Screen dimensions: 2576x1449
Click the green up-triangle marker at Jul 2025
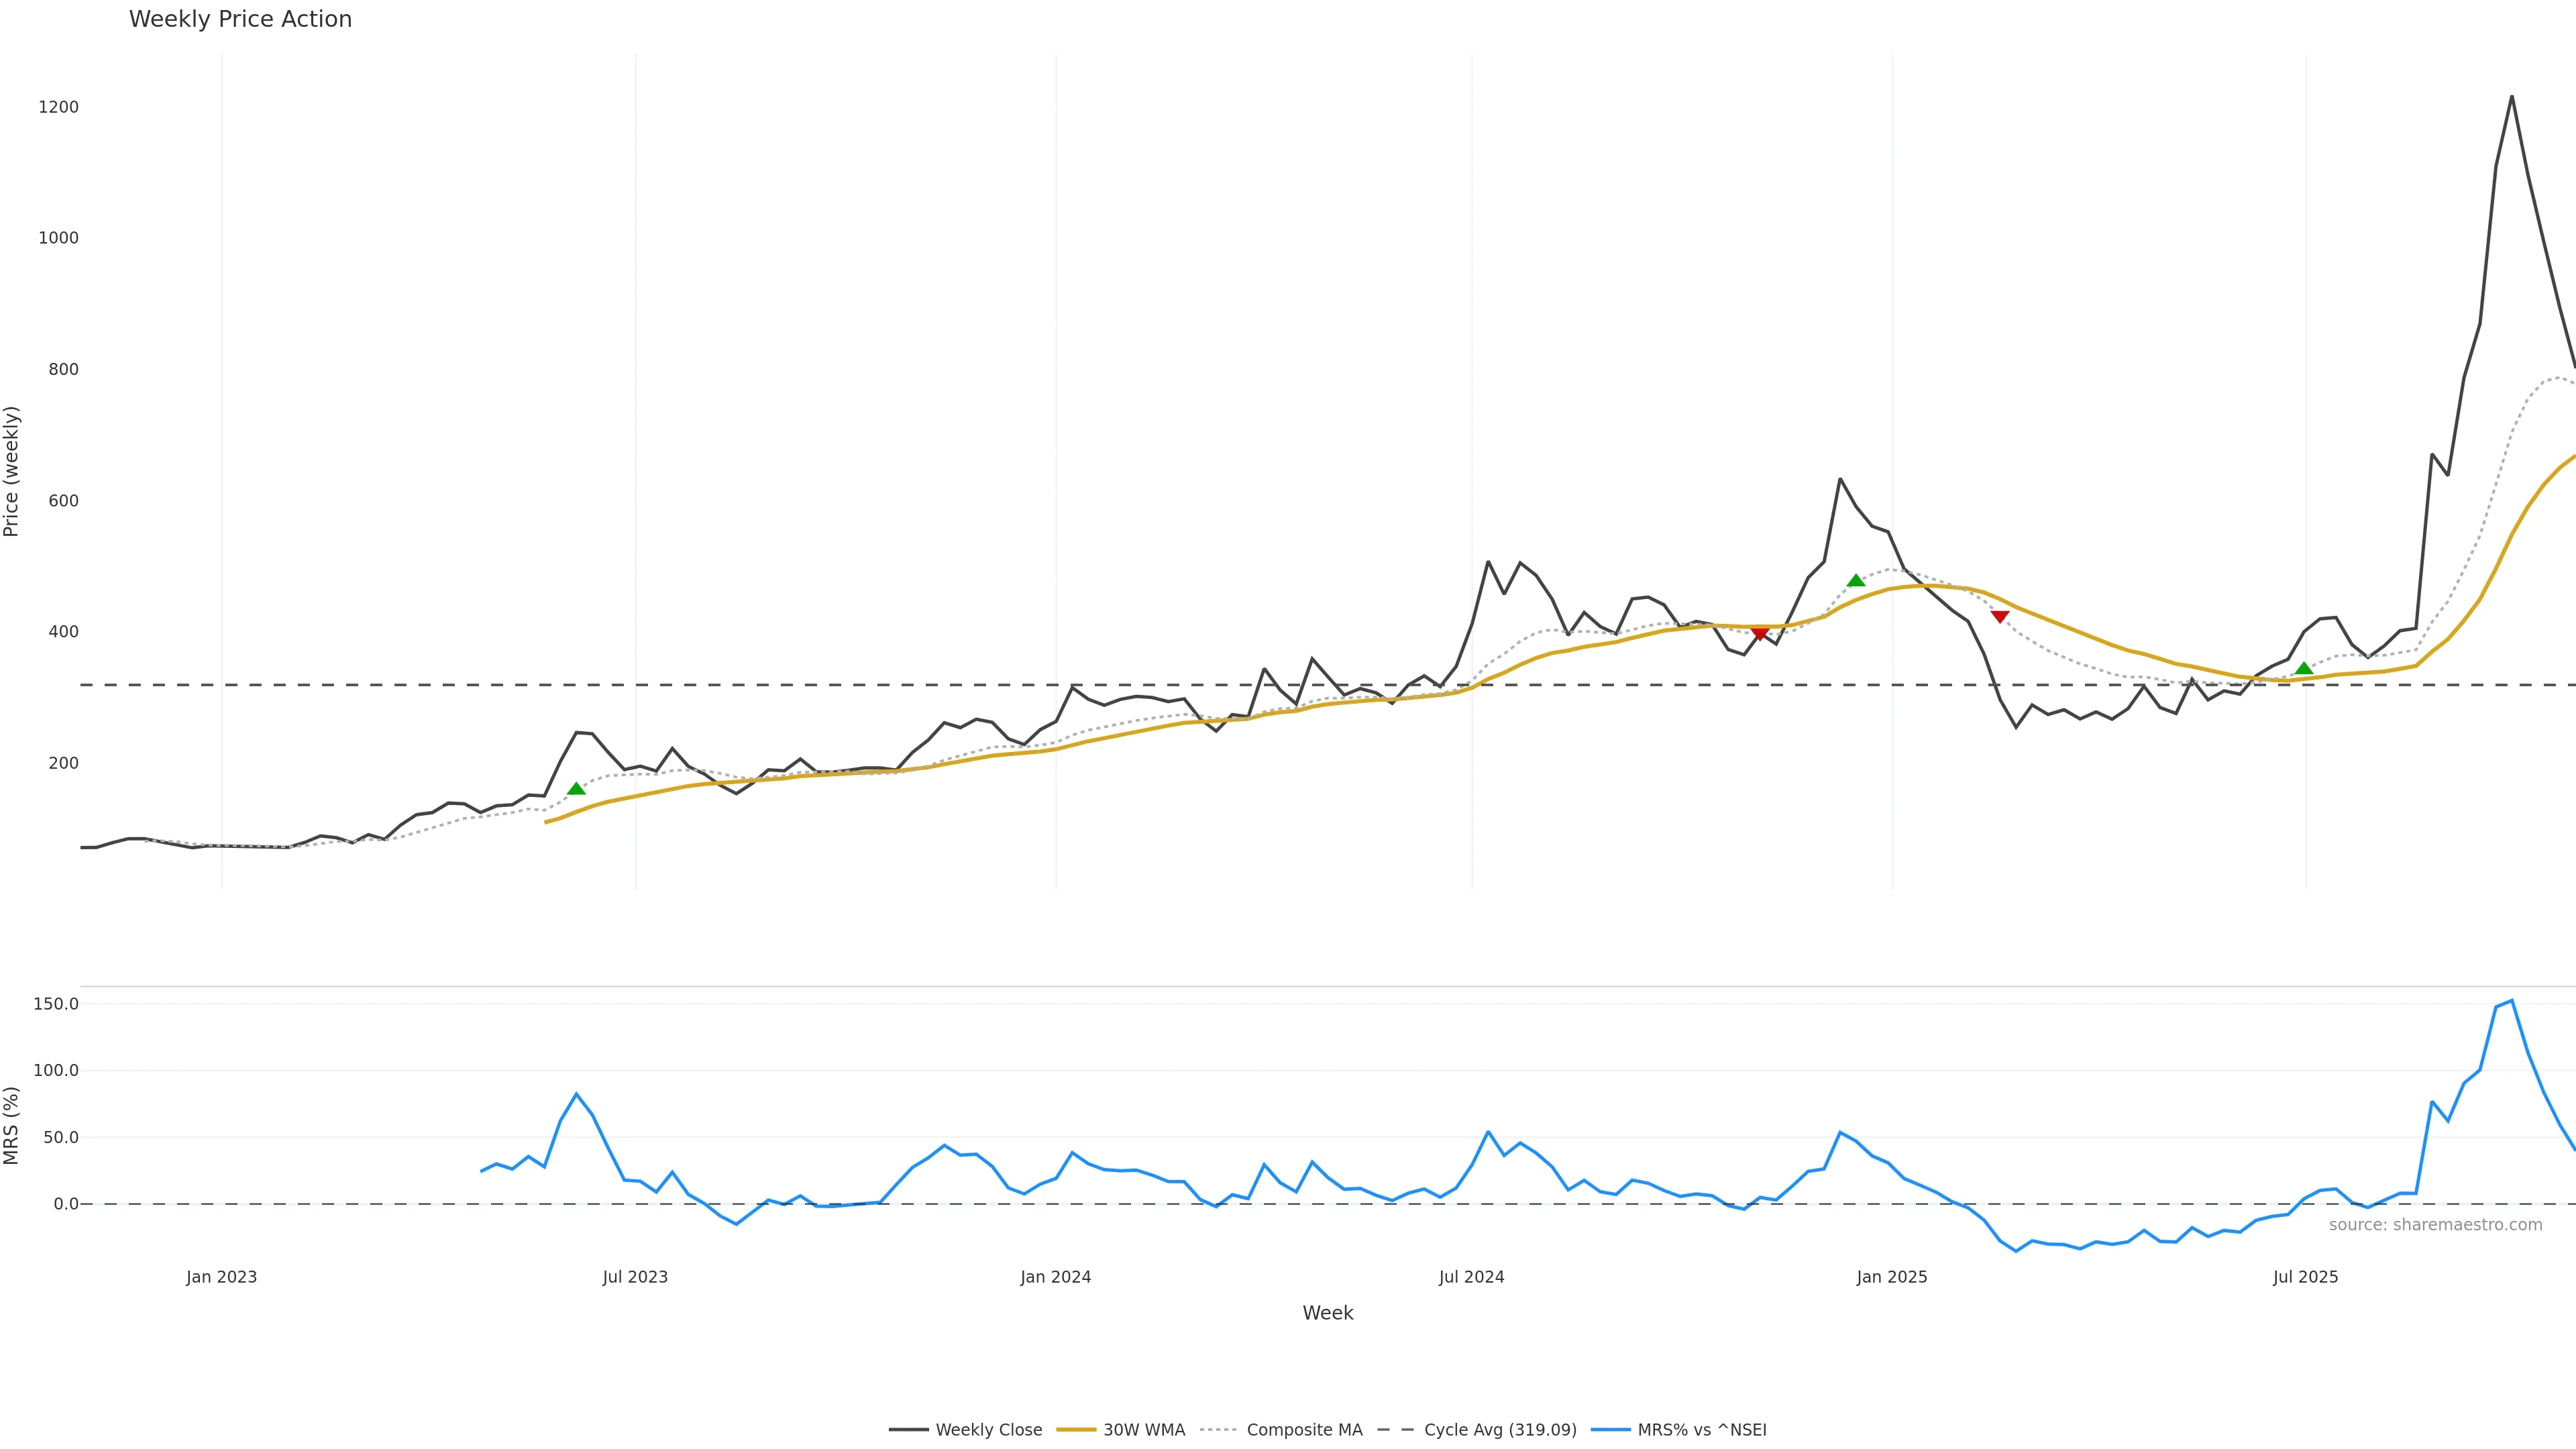pos(2304,669)
